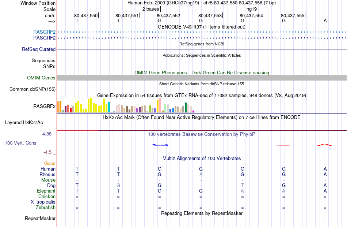
Task: Click the H3K27Ac Mark track title
Action: pos(202,117)
